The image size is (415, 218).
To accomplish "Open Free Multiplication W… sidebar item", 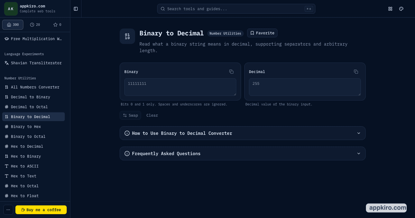I will (34, 39).
